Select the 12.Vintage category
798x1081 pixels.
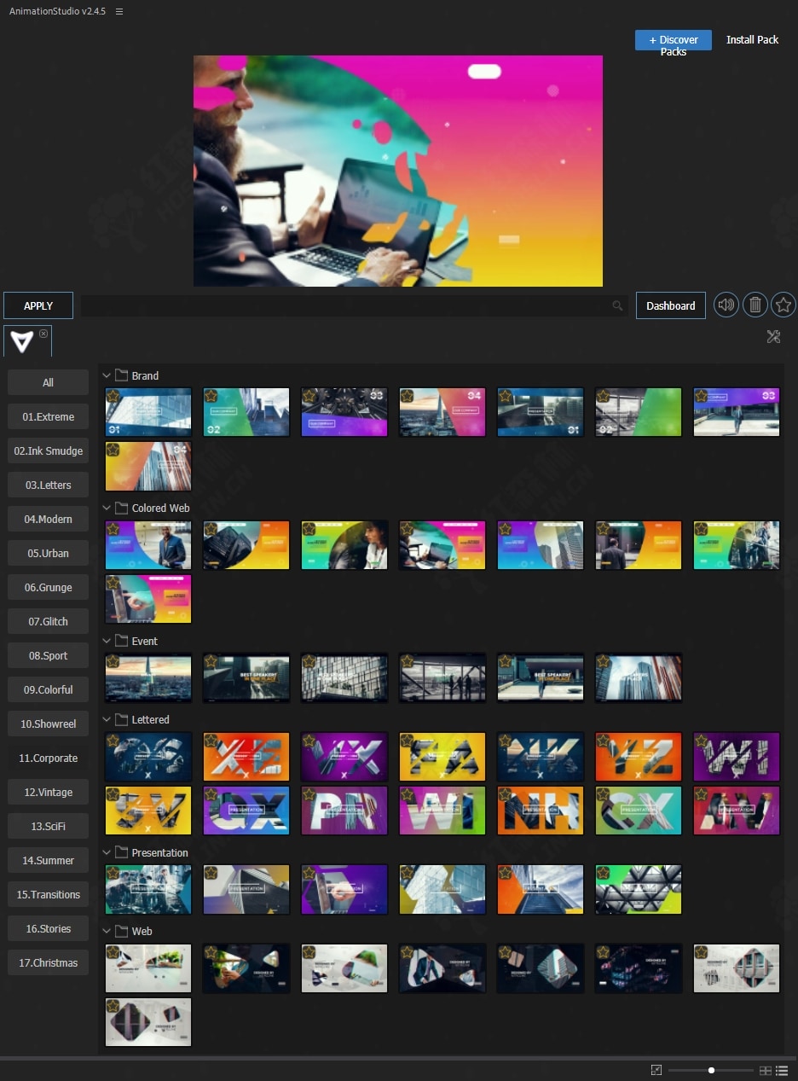pos(48,792)
